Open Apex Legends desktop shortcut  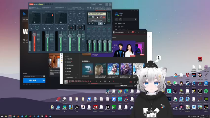187,76
